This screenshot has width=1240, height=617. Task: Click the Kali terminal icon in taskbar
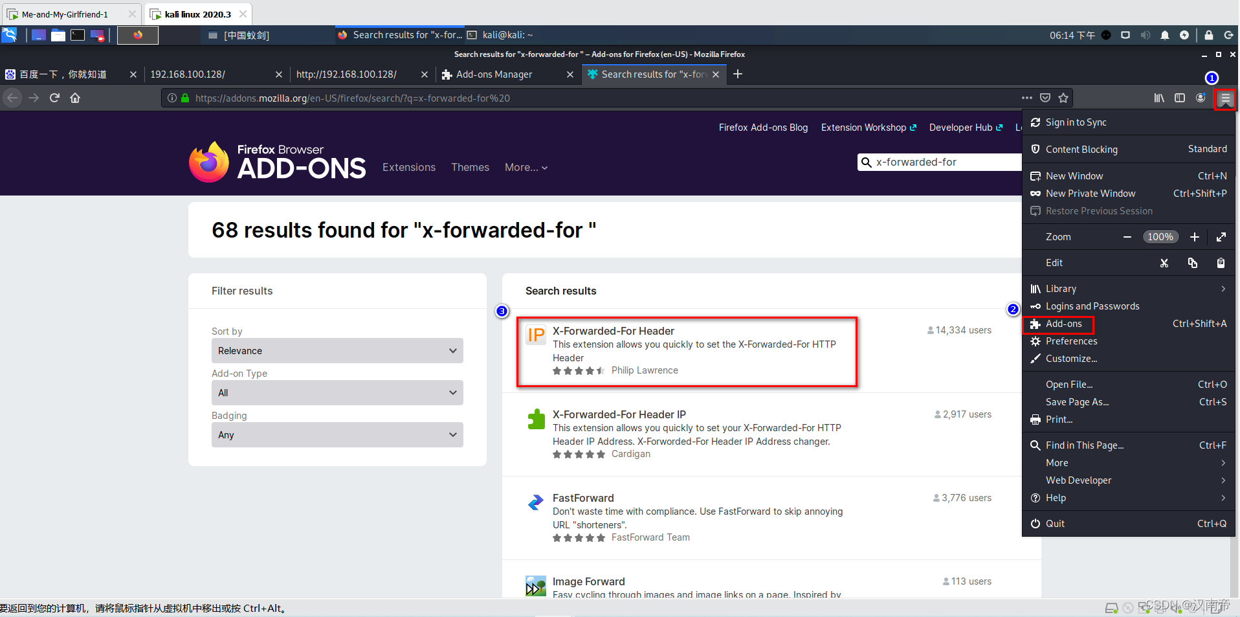coord(78,35)
